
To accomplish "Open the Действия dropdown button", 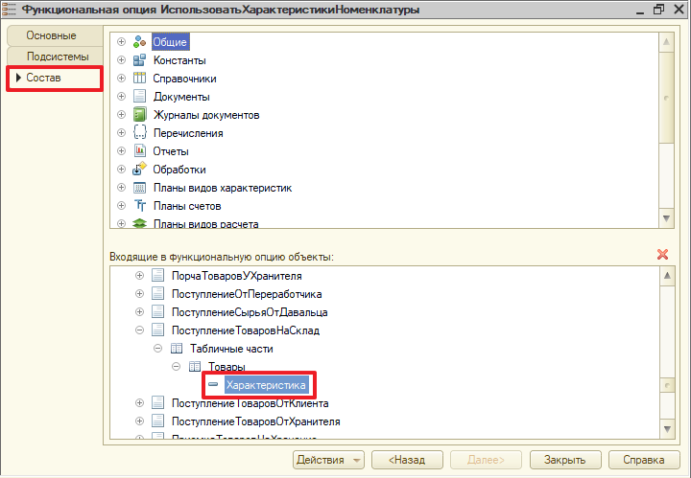I will click(x=328, y=460).
